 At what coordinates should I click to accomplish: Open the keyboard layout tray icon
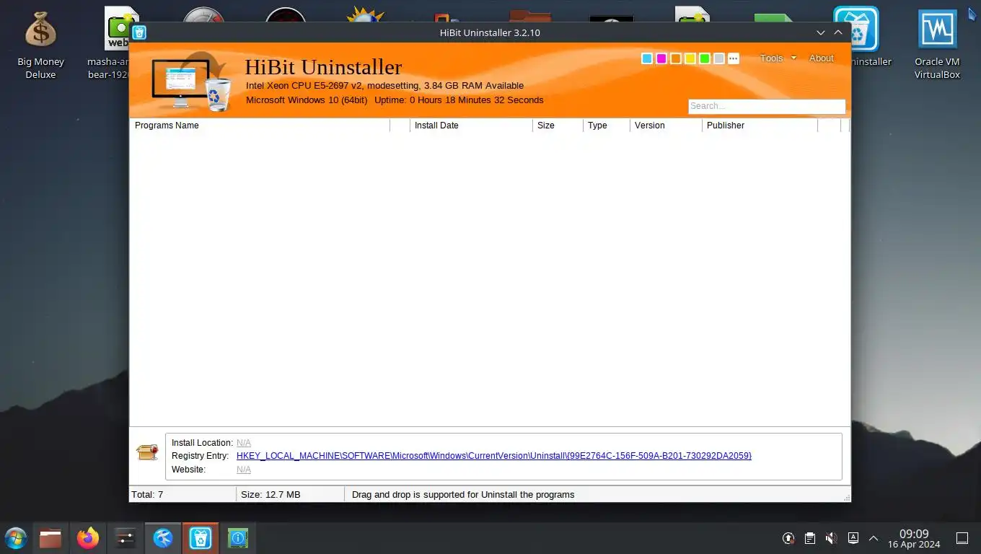click(853, 538)
